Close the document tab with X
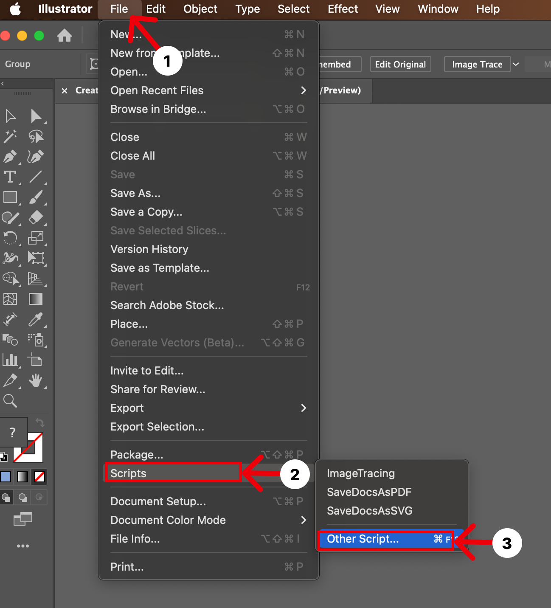551x608 pixels. click(x=65, y=90)
